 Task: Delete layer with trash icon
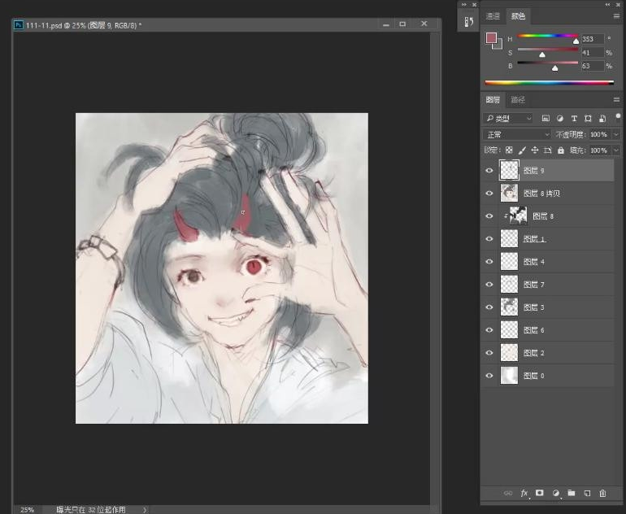602,493
